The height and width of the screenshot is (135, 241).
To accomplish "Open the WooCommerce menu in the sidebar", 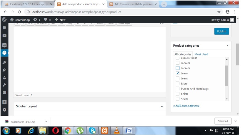I will tap(4, 45).
